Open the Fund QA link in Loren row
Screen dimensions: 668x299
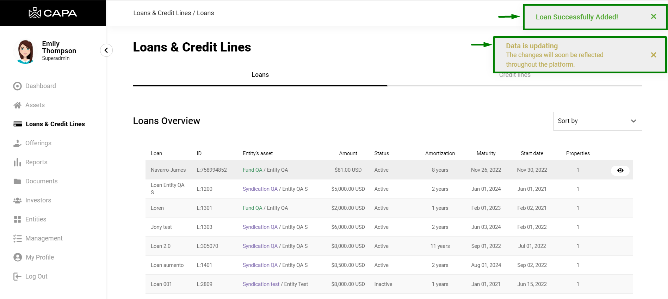click(253, 208)
